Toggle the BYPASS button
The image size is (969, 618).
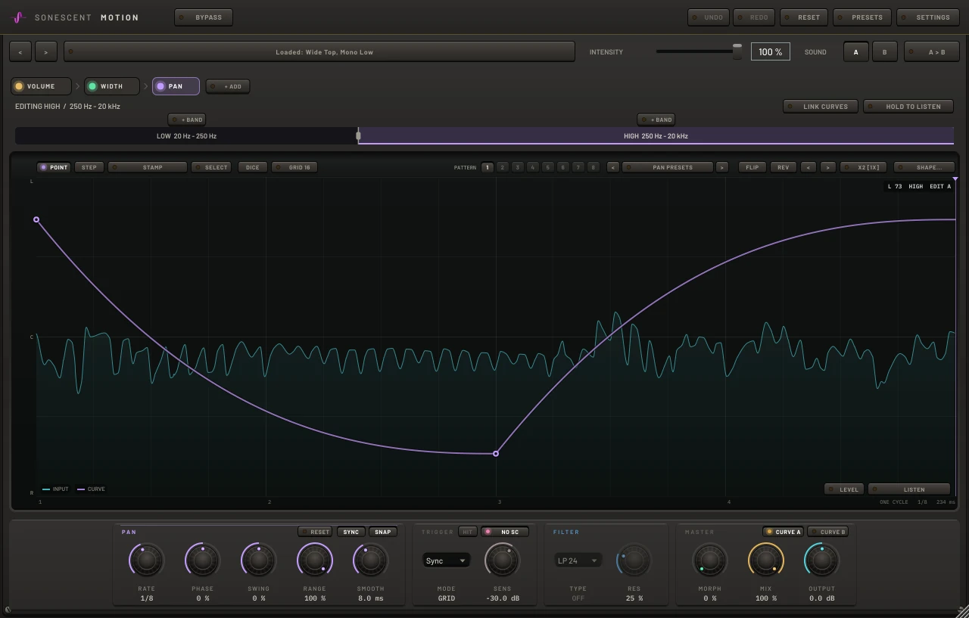click(204, 17)
